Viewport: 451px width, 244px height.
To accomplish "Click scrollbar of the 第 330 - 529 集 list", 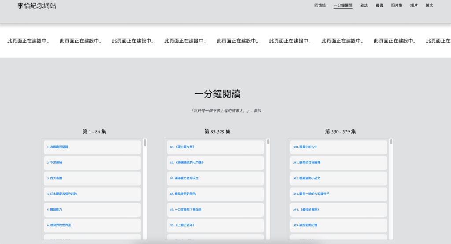I will (x=391, y=142).
